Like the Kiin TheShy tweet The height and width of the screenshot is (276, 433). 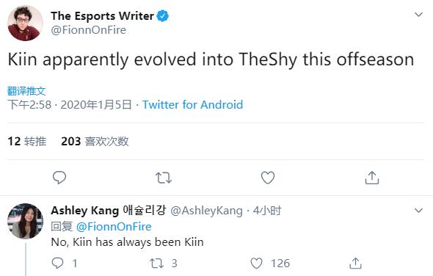click(x=268, y=178)
